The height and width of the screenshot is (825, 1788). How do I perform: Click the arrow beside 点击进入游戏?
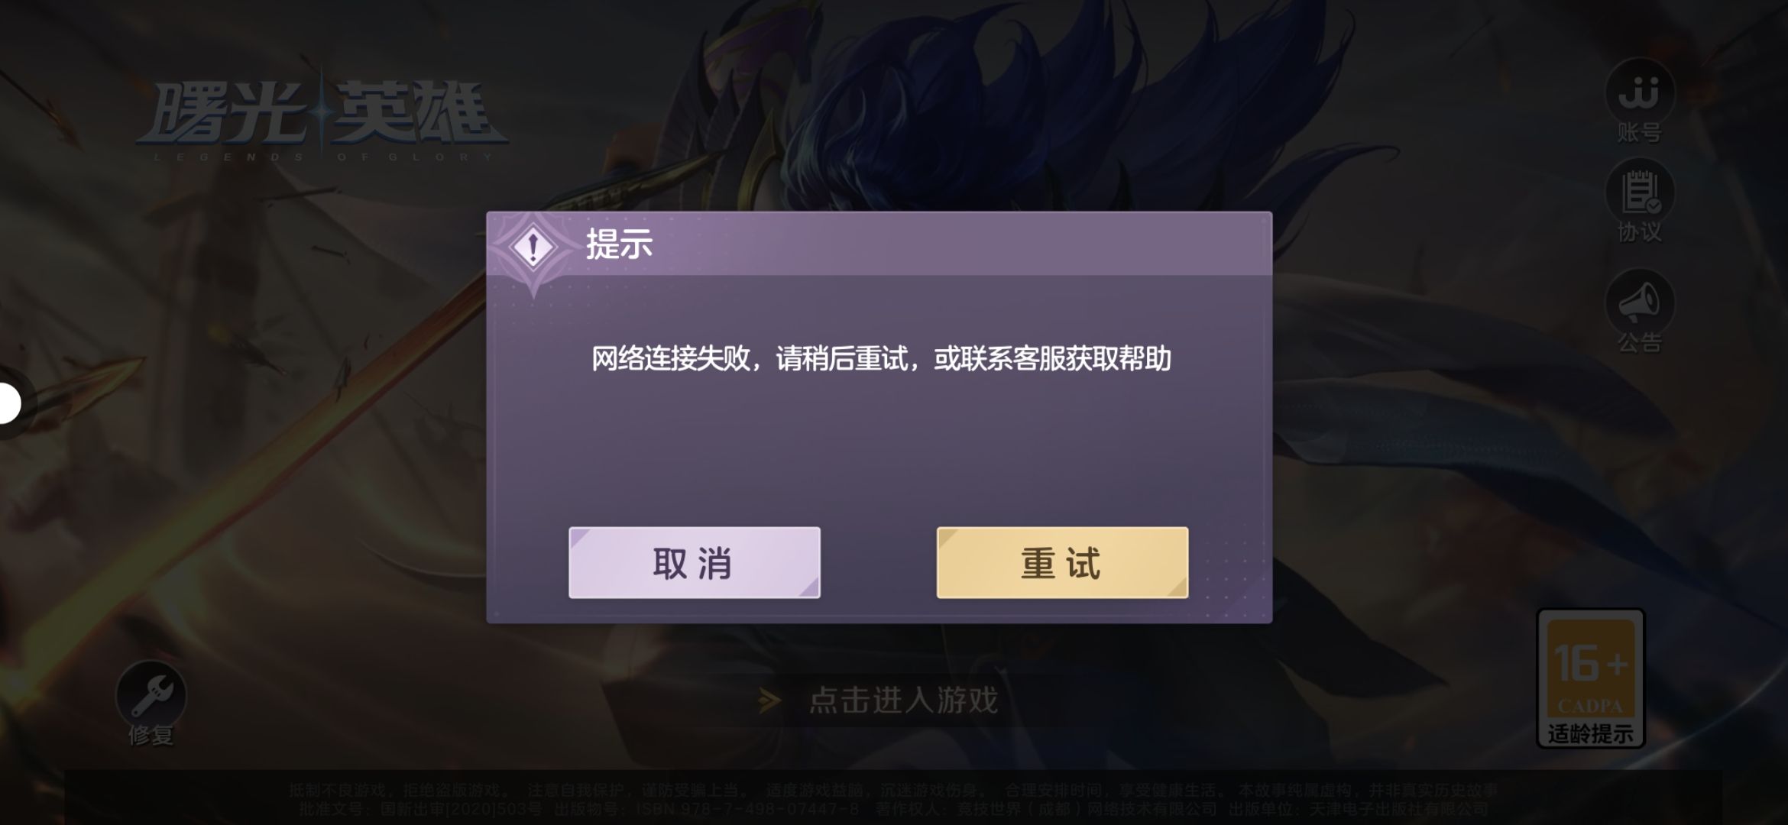point(769,700)
